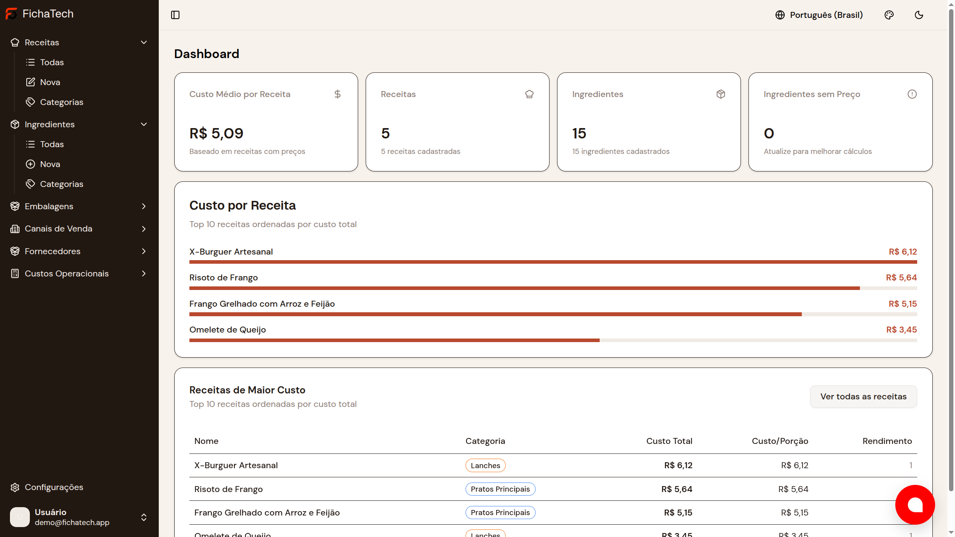Screen dimensions: 955x537
Task: Click the dollar icon on Custo Médio card
Action: click(x=337, y=94)
